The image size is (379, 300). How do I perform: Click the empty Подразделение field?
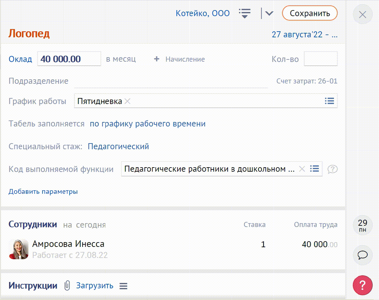click(171, 81)
